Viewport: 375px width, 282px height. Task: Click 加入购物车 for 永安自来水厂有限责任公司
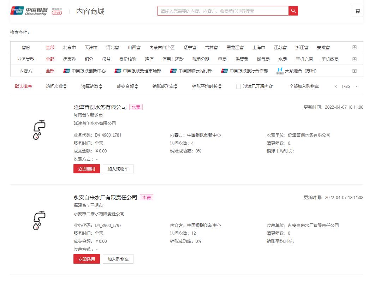[118, 259]
